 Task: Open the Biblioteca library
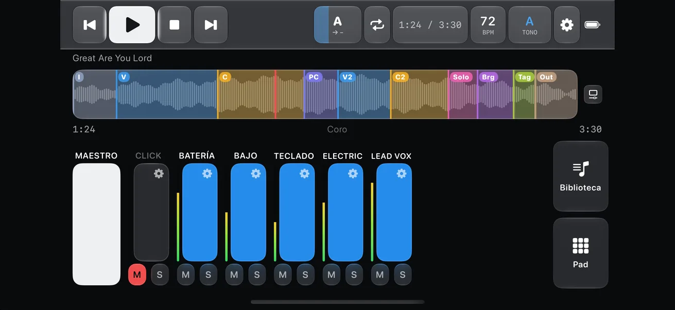point(580,176)
